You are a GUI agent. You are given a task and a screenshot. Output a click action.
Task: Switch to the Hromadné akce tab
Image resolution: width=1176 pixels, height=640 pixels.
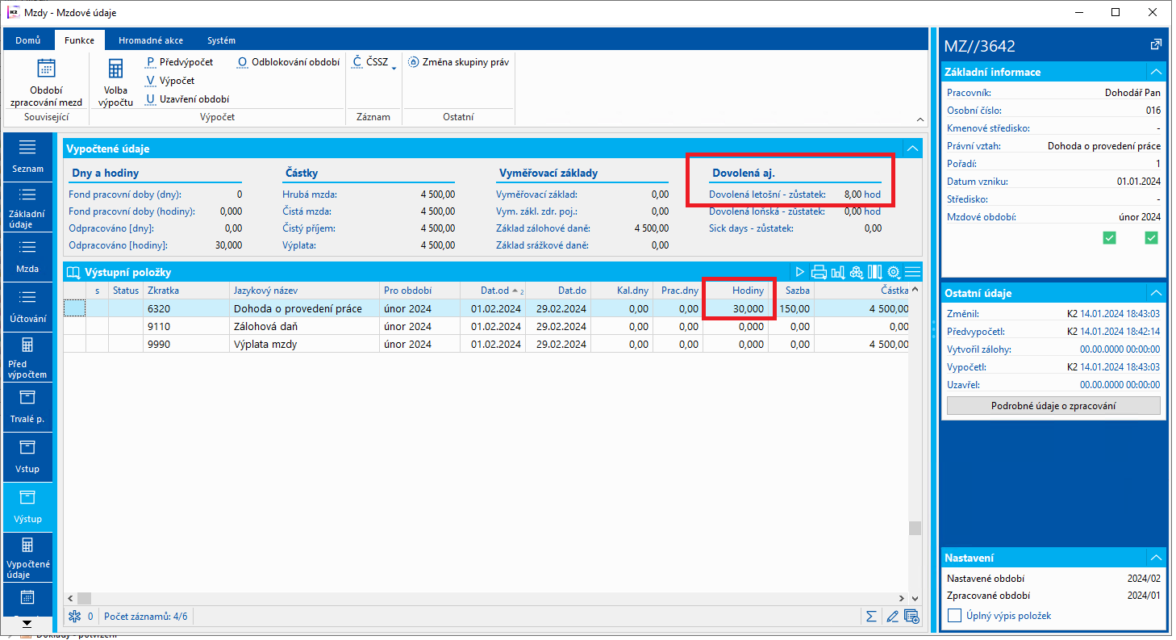click(150, 40)
